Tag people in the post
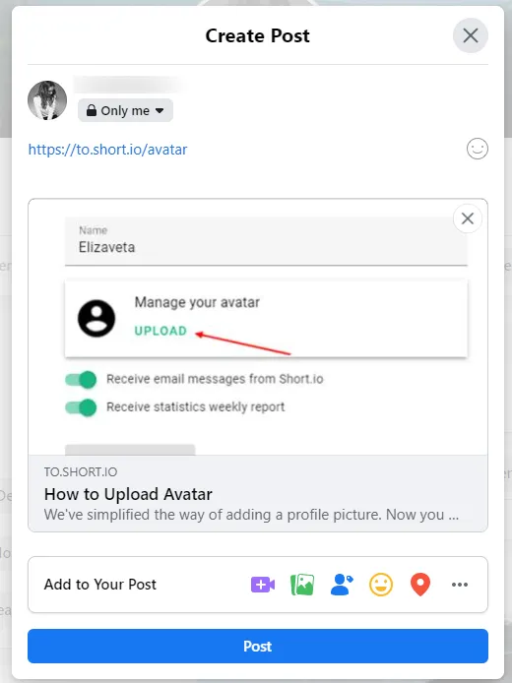Image resolution: width=512 pixels, height=683 pixels. tap(342, 585)
